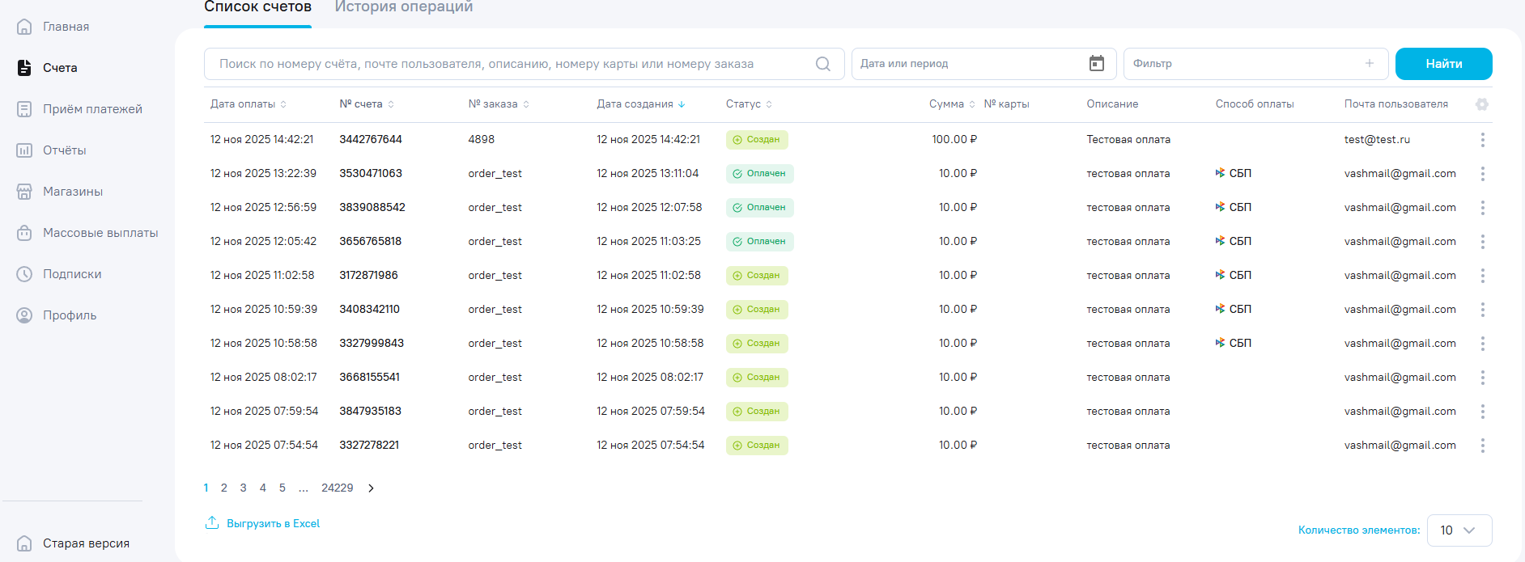The width and height of the screenshot is (1525, 562).
Task: Open the calendar date picker icon
Action: pyautogui.click(x=1096, y=64)
